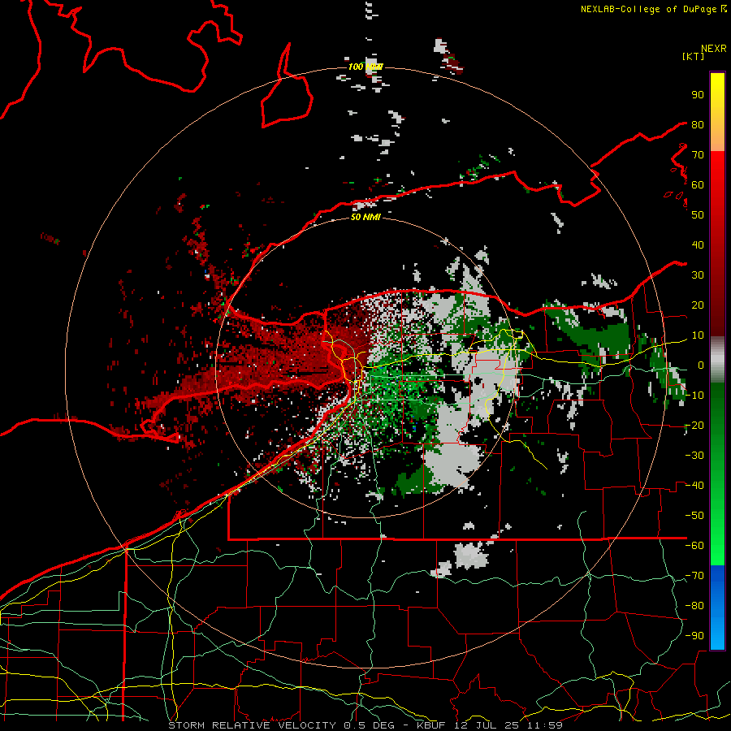Image resolution: width=731 pixels, height=731 pixels.
Task: Click the -20 value on velocity scale
Action: [x=694, y=425]
